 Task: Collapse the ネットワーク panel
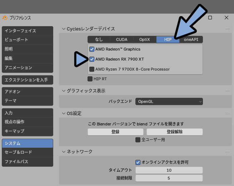click(x=64, y=152)
